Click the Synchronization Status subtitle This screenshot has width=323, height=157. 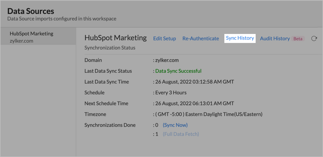(110, 48)
